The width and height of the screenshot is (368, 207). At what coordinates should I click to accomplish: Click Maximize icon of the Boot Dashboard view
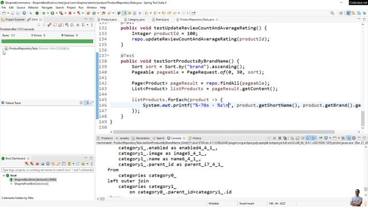point(91,159)
